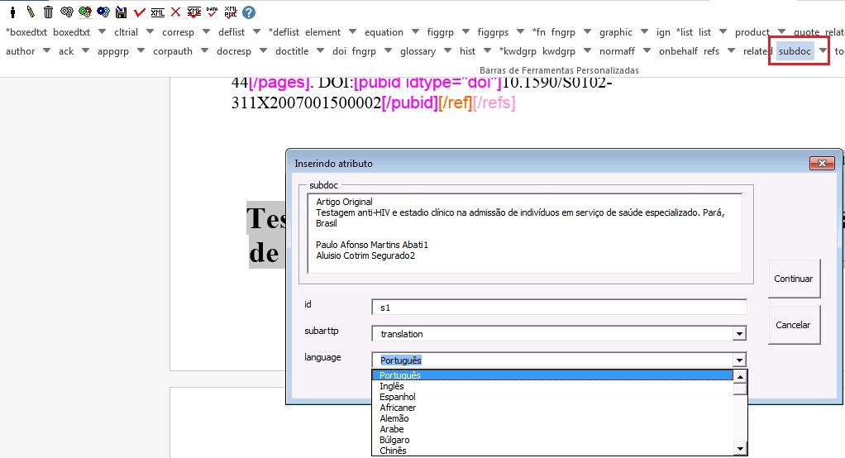Open help with the blue question mark
This screenshot has width=845, height=458.
(248, 12)
